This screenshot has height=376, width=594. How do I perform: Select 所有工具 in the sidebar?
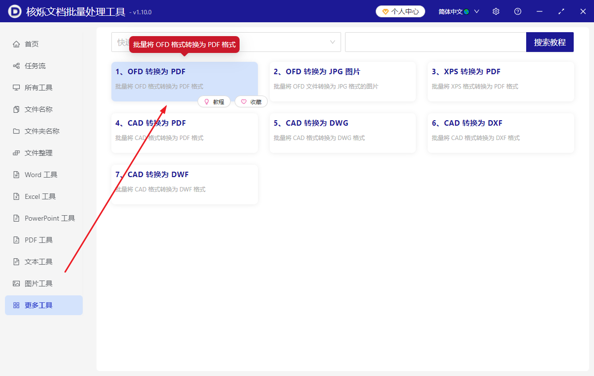(x=44, y=88)
